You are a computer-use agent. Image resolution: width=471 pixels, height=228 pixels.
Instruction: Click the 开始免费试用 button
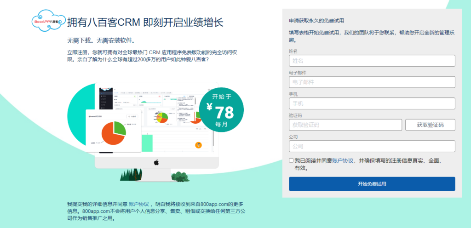[x=372, y=184]
